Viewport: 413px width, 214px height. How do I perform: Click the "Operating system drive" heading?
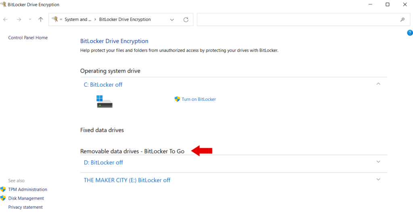[110, 71]
